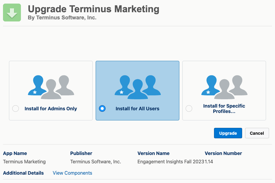This screenshot has height=183, width=275.
Task: Click the All Users people icon
Action: [138, 87]
